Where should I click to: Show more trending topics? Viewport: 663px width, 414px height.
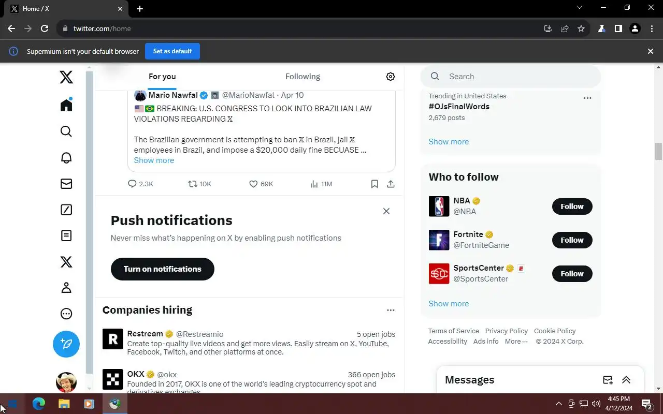[x=449, y=142]
